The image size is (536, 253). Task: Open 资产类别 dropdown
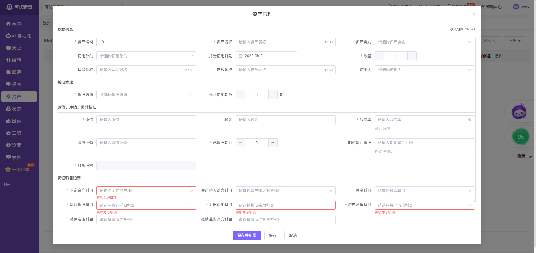424,42
